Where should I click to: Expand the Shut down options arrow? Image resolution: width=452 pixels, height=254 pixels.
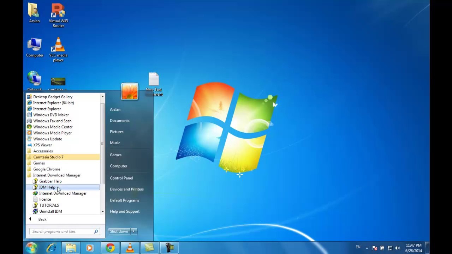coord(134,231)
